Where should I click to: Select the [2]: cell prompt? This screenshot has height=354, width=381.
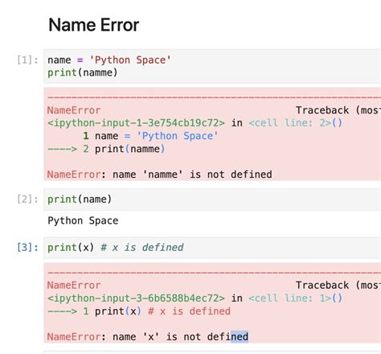coord(27,200)
